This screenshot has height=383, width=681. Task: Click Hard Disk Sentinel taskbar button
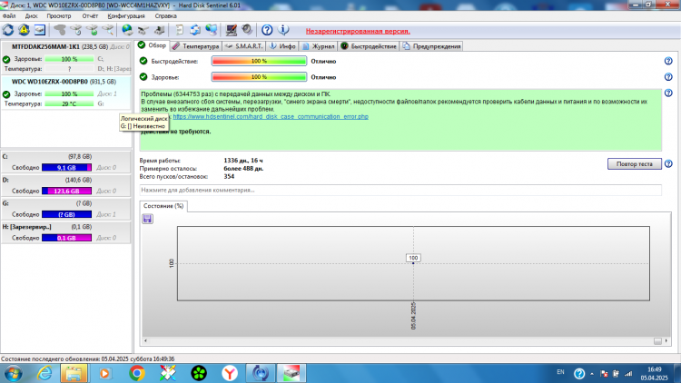291,373
